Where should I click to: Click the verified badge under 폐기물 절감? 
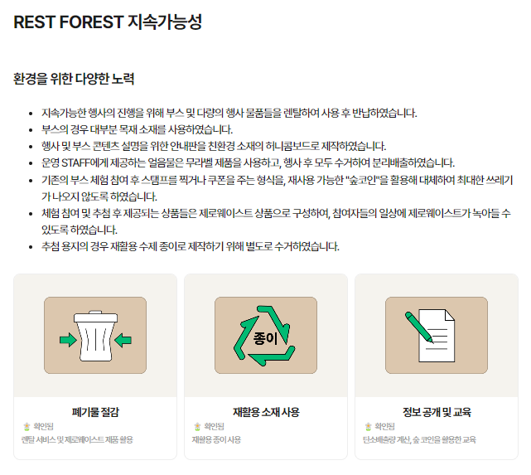(40, 426)
